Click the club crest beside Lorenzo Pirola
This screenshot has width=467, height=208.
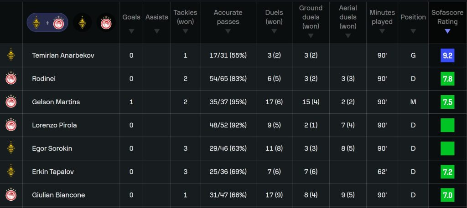click(11, 125)
